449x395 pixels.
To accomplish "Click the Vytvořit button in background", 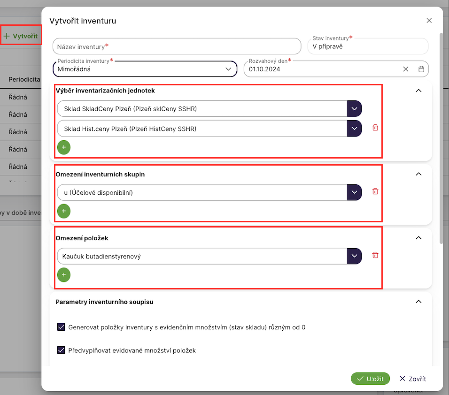I will [x=21, y=36].
